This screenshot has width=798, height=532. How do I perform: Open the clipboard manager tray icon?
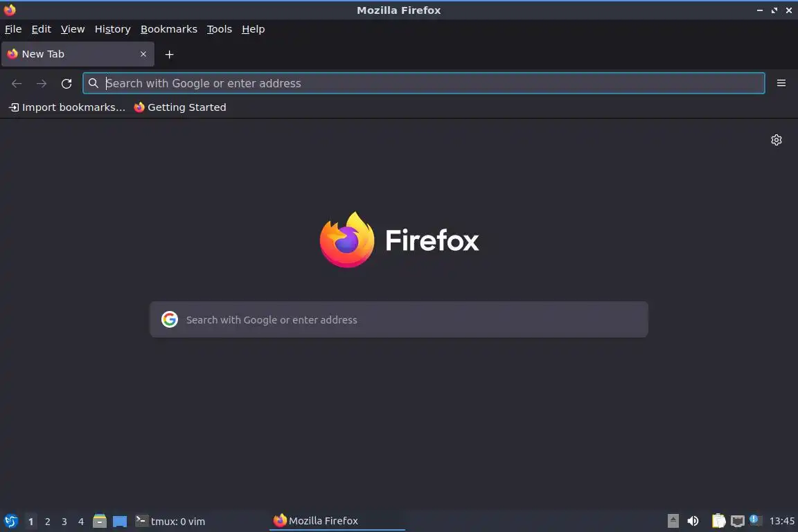[x=718, y=521]
